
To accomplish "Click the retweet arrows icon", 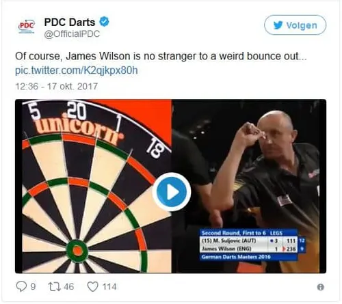I will (55, 286).
